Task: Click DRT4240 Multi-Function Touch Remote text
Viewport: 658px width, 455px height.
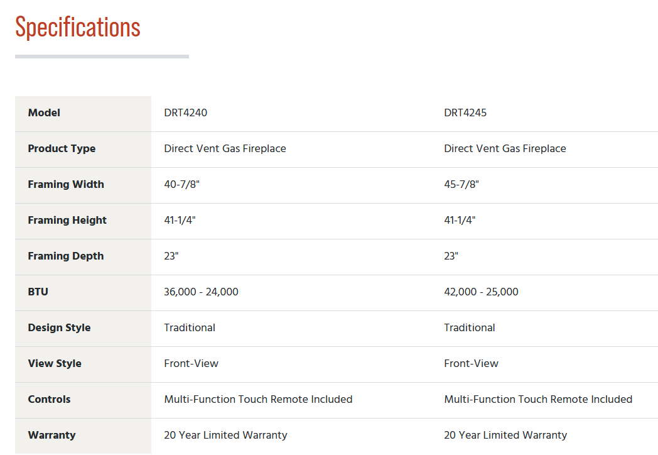Action: point(258,399)
